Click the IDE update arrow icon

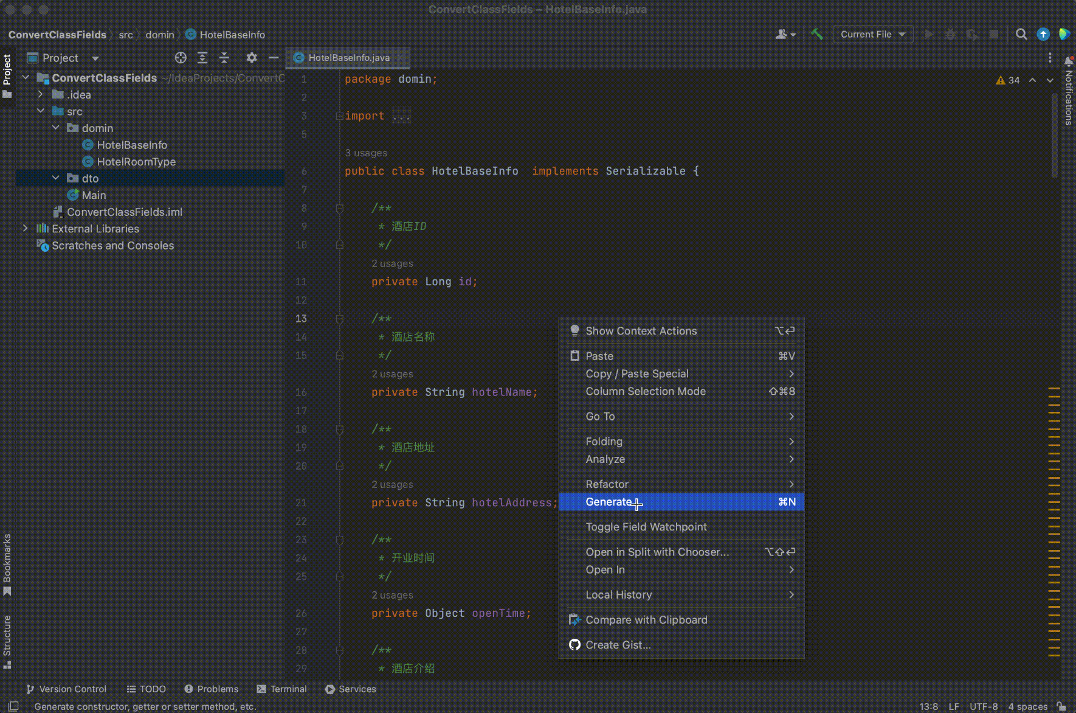pyautogui.click(x=1043, y=34)
